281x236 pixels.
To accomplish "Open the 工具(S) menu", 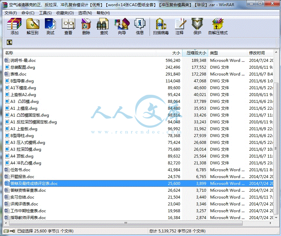I will pos(45,13).
